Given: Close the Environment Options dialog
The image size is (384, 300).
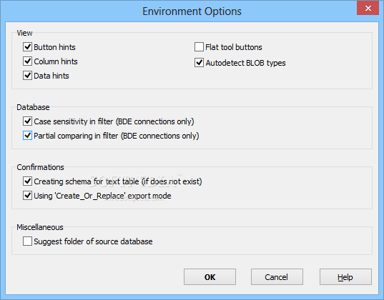Looking at the screenshot, I should (368, 8).
